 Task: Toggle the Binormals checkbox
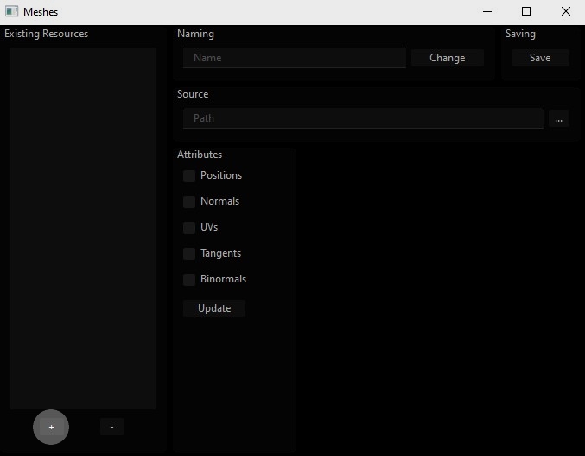pos(189,279)
